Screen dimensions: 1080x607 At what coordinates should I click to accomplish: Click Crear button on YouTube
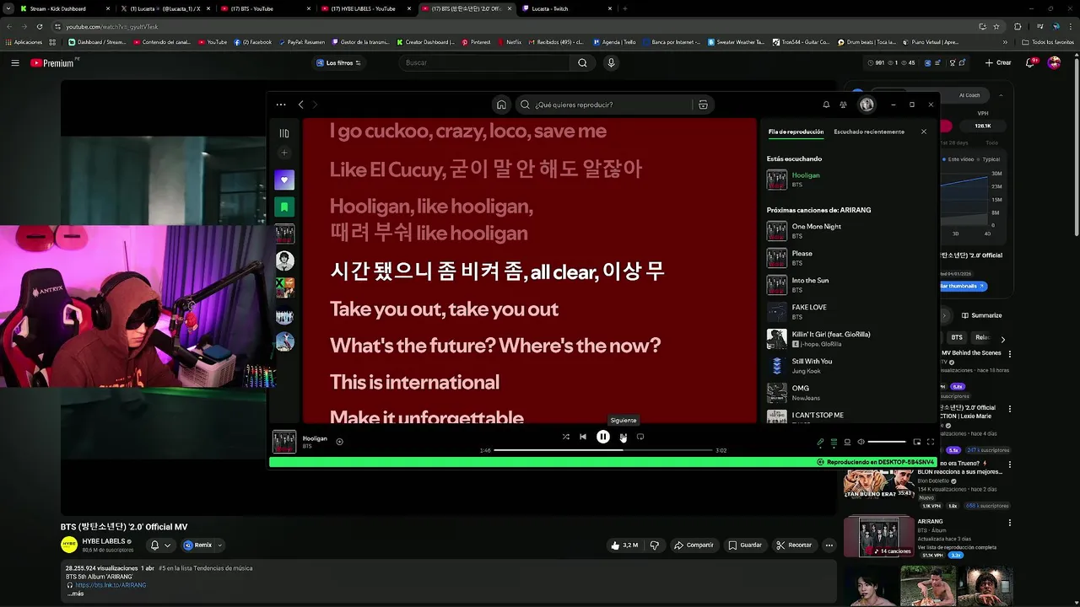[997, 62]
